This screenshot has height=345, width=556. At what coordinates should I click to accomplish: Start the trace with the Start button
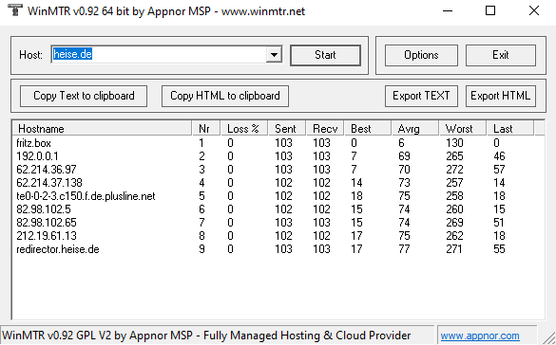325,55
